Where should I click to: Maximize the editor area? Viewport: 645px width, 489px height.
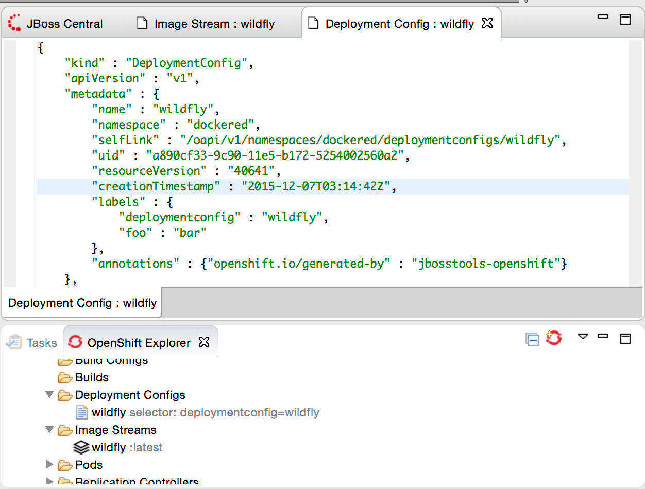[x=625, y=20]
